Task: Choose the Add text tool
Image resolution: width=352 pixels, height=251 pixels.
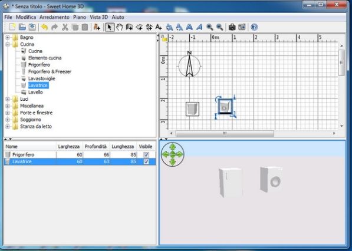Action: 159,27
